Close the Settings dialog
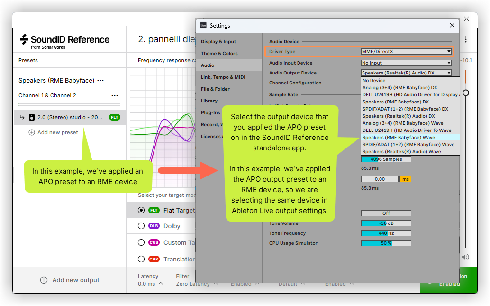The width and height of the screenshot is (490, 306). click(x=452, y=25)
